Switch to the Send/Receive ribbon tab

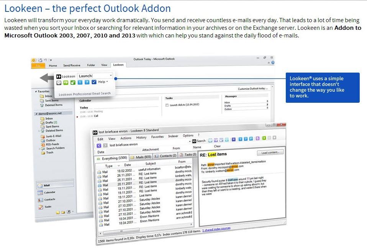point(72,65)
